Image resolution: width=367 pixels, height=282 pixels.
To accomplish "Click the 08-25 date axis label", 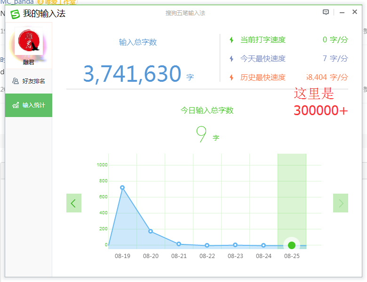I will coord(292,256).
